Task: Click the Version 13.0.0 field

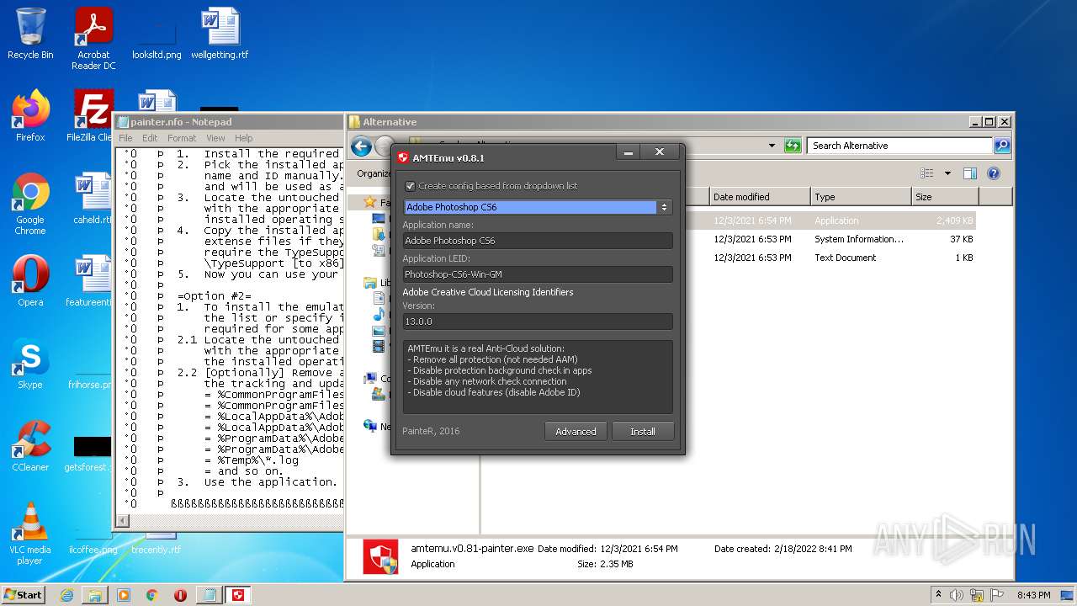Action: click(x=538, y=322)
